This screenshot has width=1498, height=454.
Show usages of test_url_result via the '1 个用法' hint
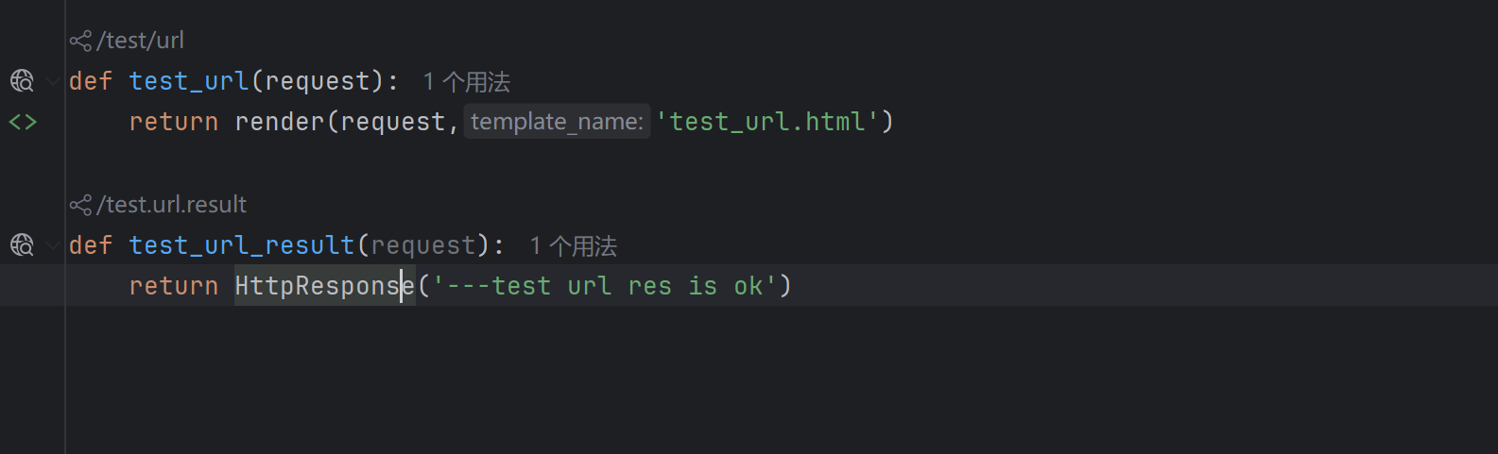574,246
